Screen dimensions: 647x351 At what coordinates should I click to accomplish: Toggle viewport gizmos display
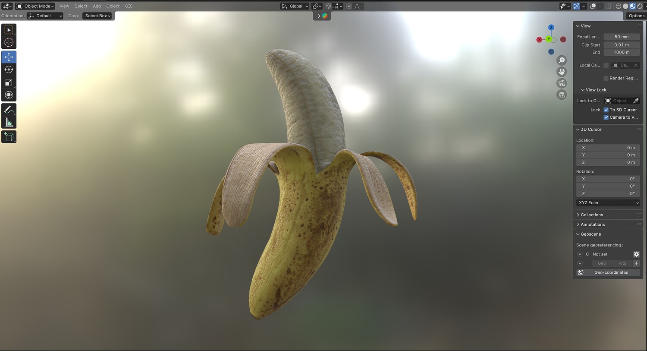[x=576, y=6]
